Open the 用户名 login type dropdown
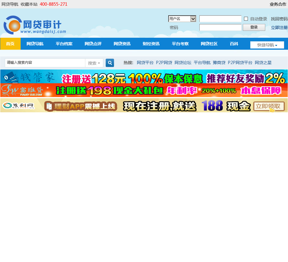 pyautogui.click(x=182, y=19)
